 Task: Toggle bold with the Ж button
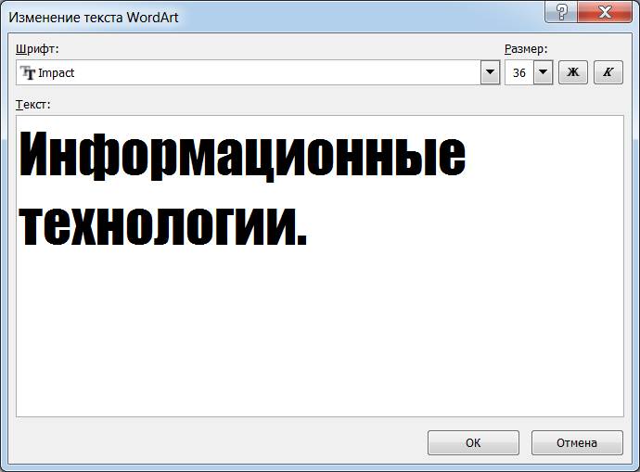(x=573, y=72)
